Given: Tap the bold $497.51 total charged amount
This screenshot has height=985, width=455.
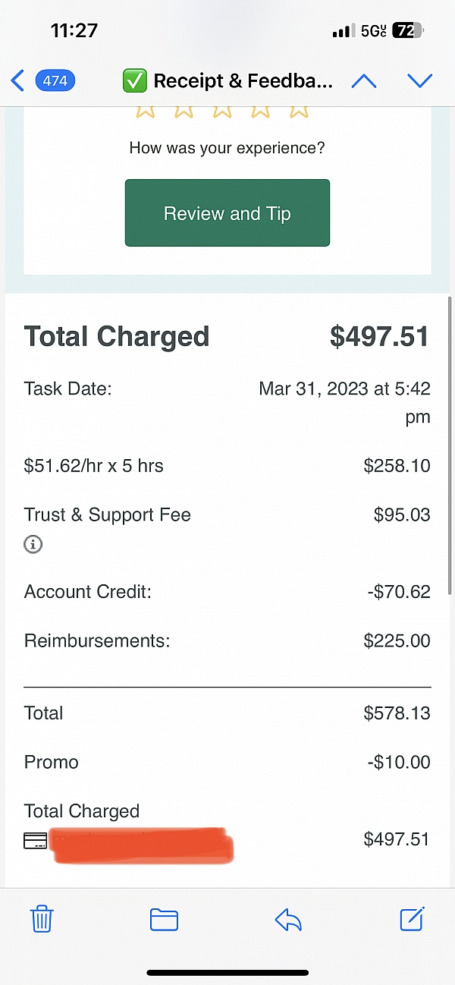Looking at the screenshot, I should pos(379,337).
